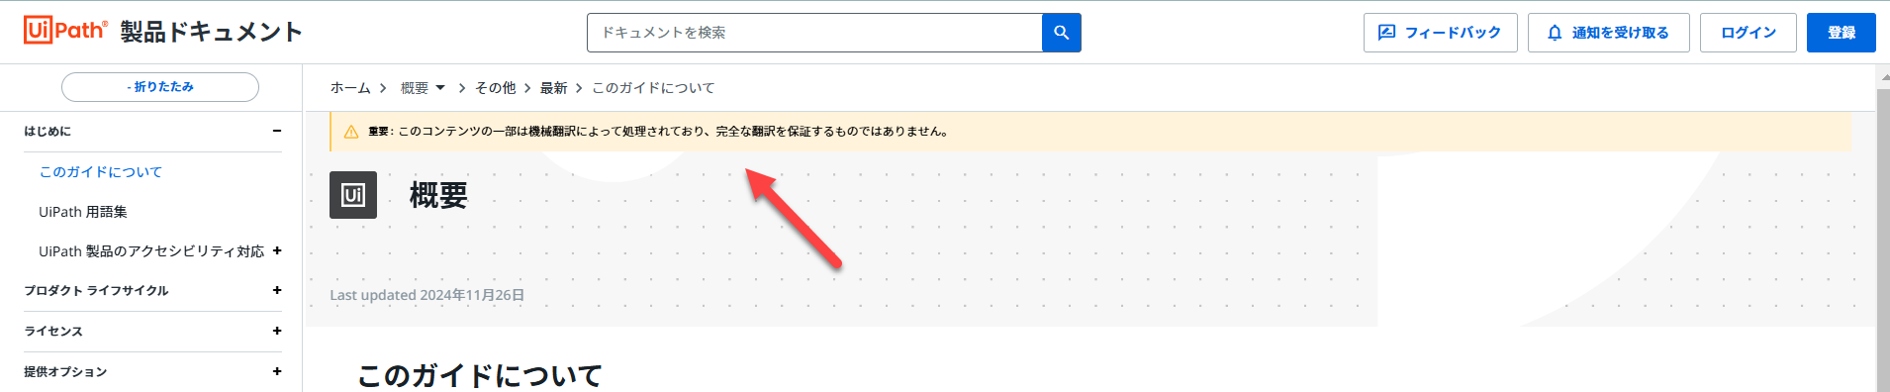Expand the 提供オプション section
Screen dimensions: 1890x392
pos(277,371)
